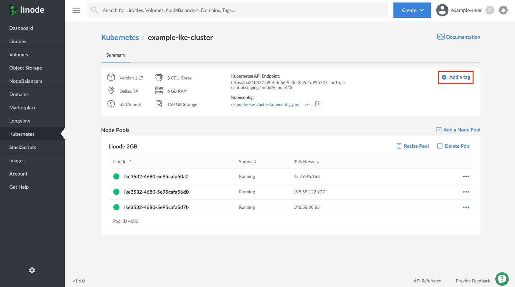Select the Summary tab
Image resolution: width=515 pixels, height=287 pixels.
[x=116, y=55]
